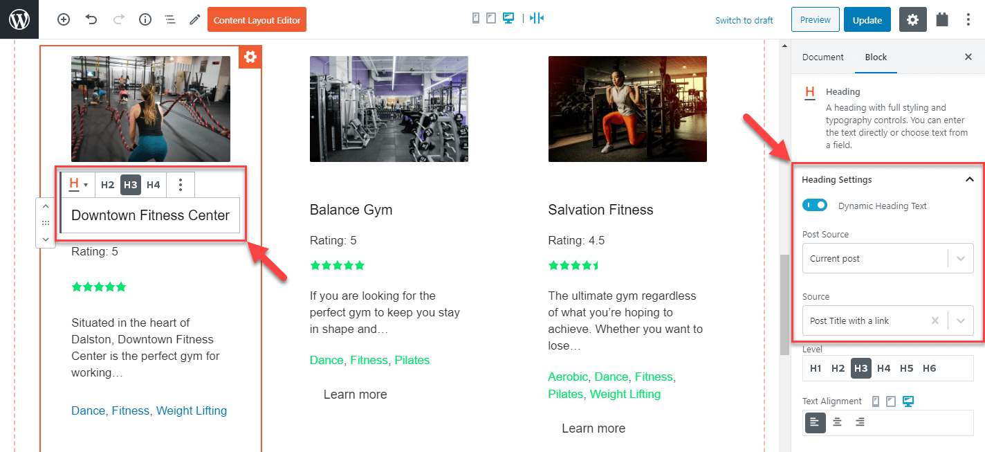Open the block navigation list icon
The height and width of the screenshot is (452, 985).
[169, 20]
